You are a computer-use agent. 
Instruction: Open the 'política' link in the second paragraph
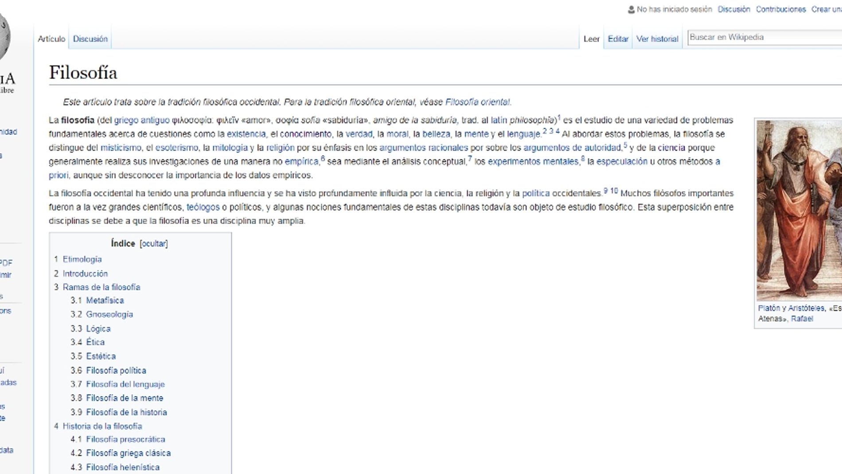[536, 193]
